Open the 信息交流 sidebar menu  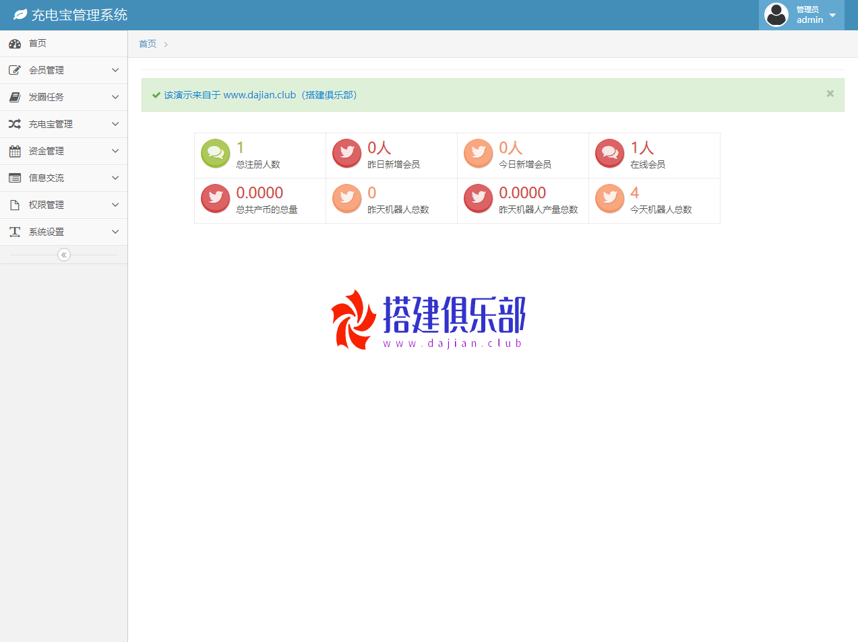[63, 179]
